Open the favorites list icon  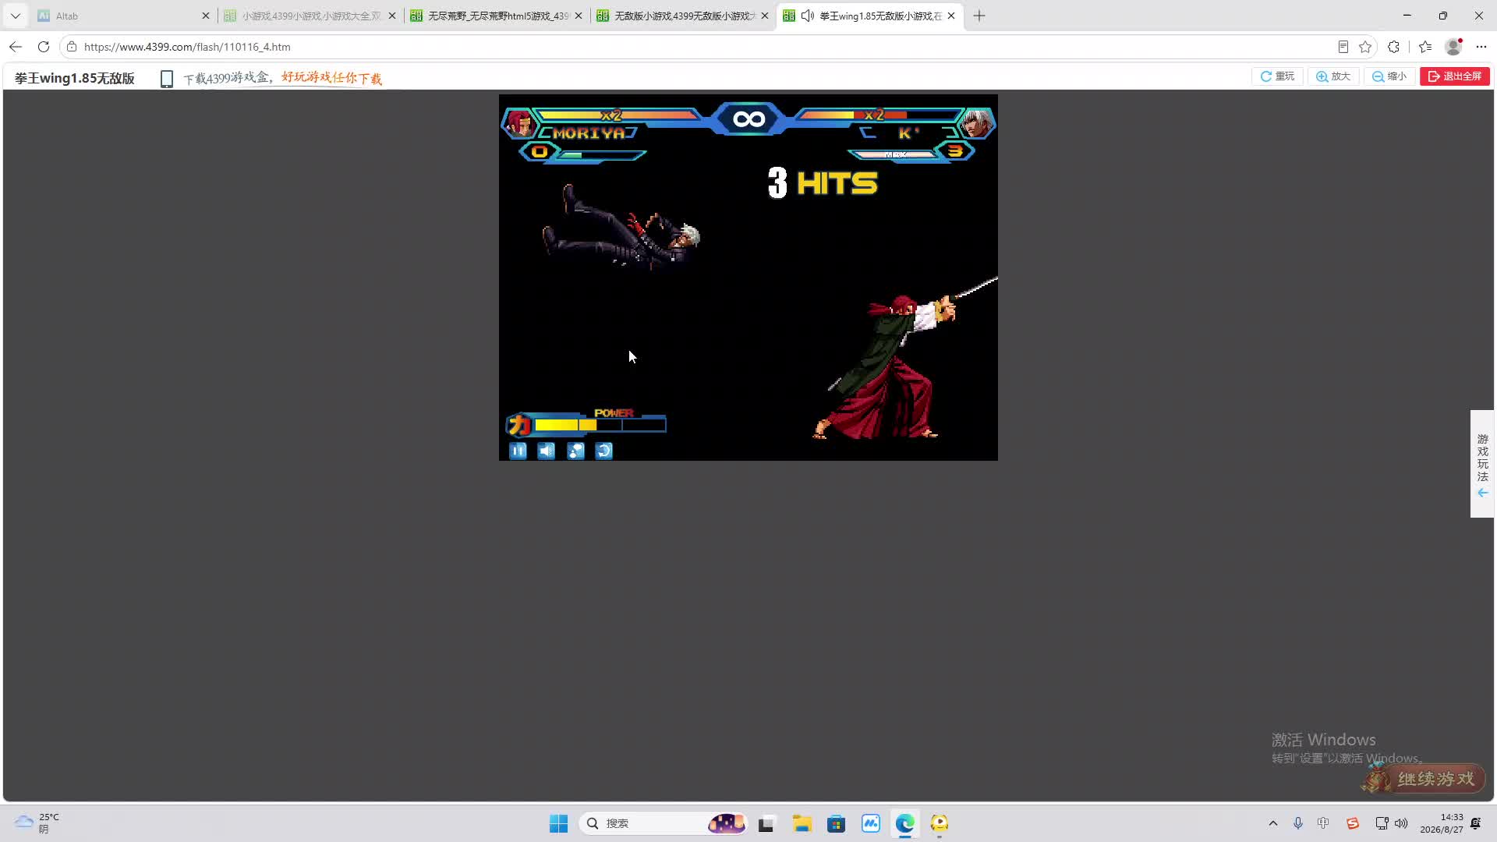coord(1425,47)
